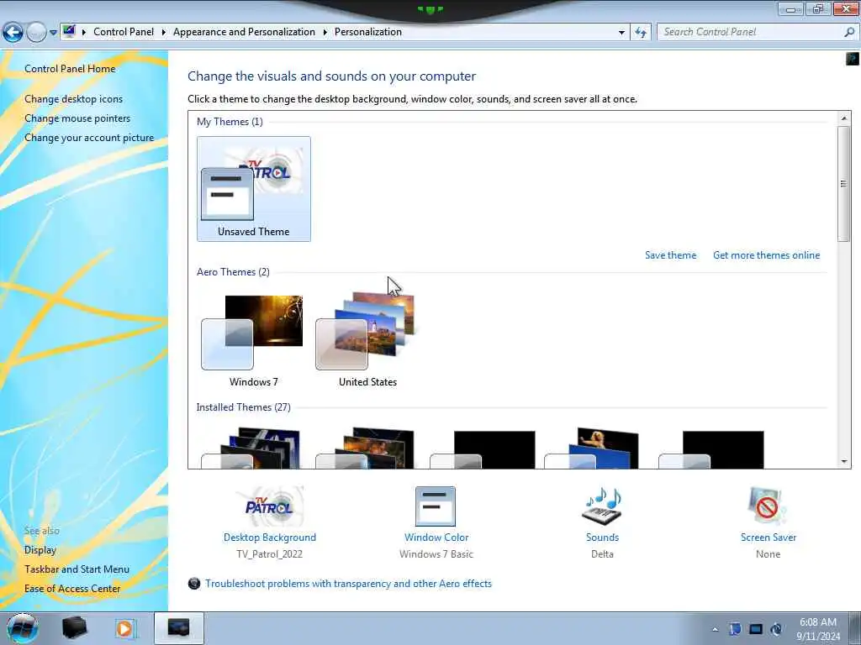The width and height of the screenshot is (861, 645).
Task: Open Desktop Background TV Patrol icon
Action: coord(270,506)
